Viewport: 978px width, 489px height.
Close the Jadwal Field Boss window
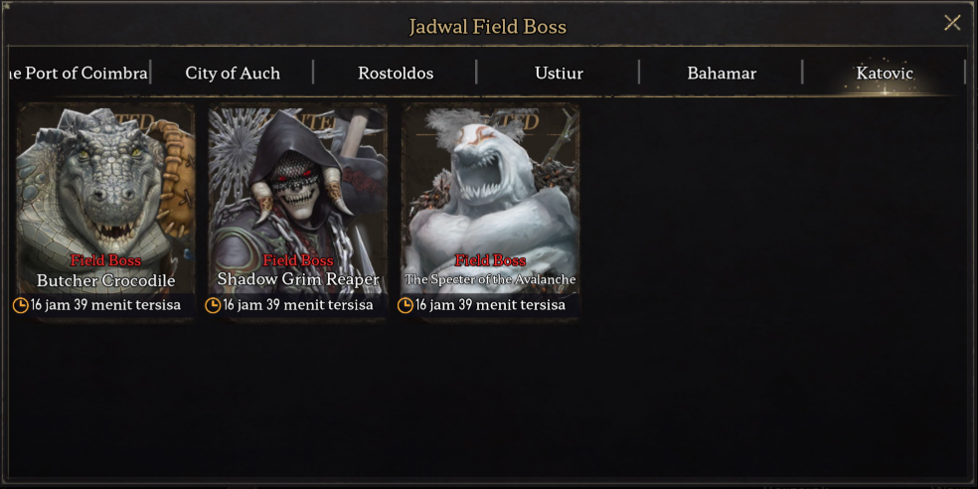click(x=952, y=23)
